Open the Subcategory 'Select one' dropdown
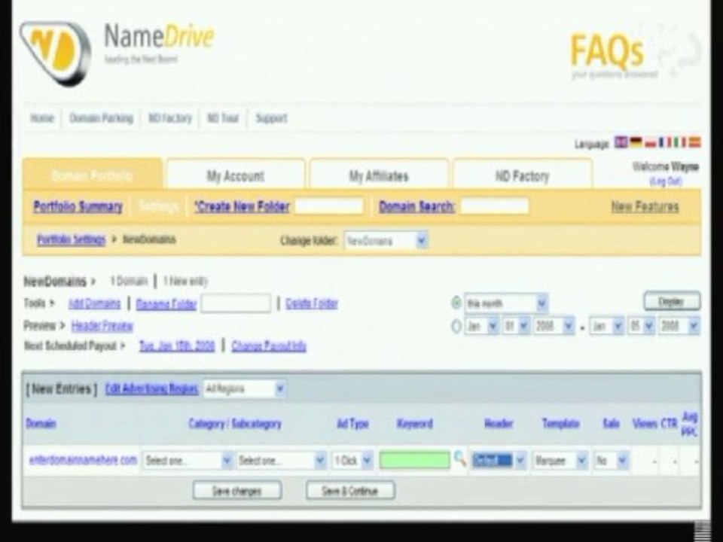This screenshot has height=542, width=723. click(281, 461)
